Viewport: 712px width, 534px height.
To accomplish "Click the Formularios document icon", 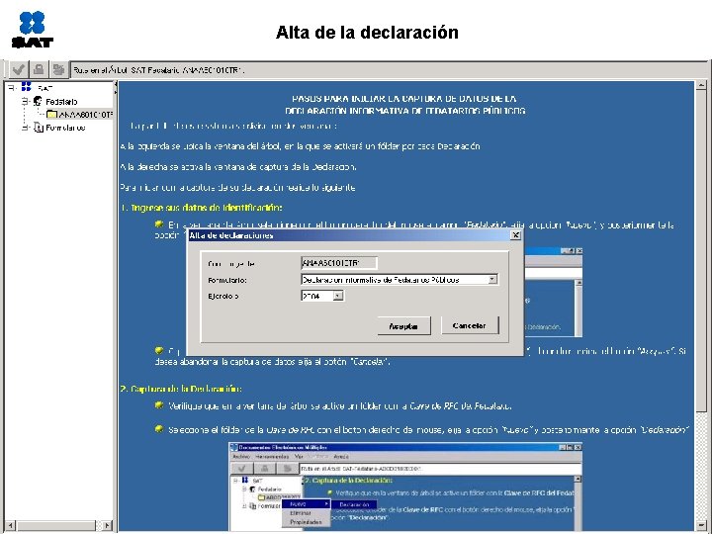I will pyautogui.click(x=39, y=128).
